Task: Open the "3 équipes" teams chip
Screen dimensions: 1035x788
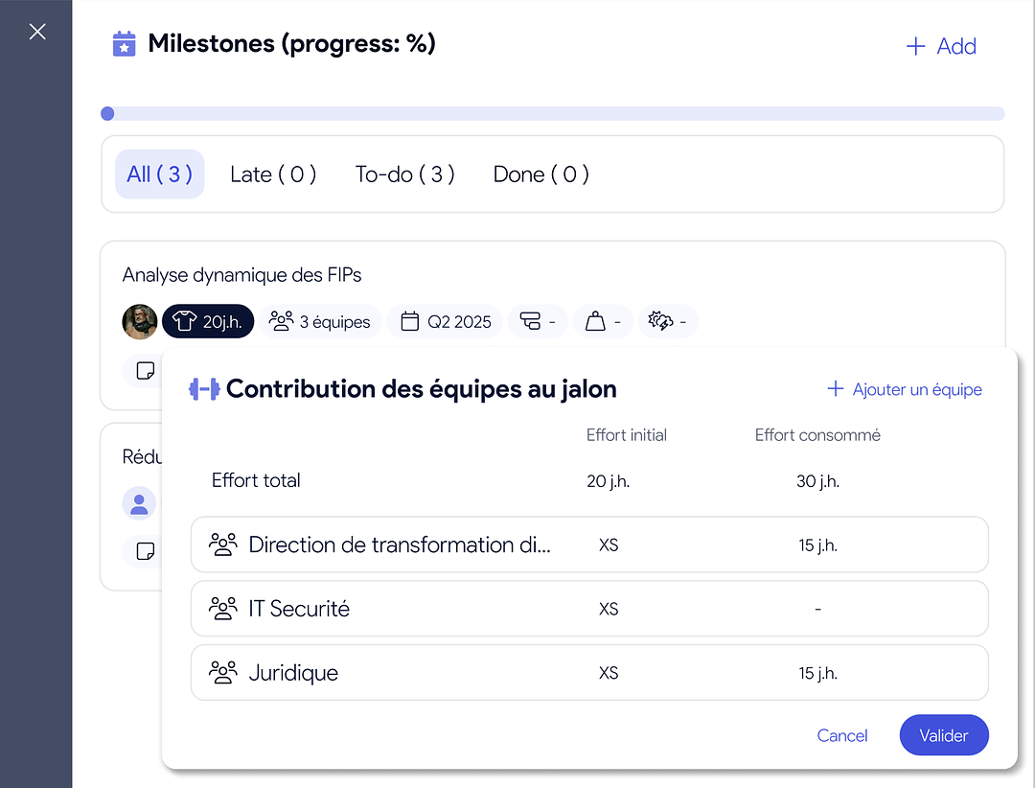Action: point(321,321)
